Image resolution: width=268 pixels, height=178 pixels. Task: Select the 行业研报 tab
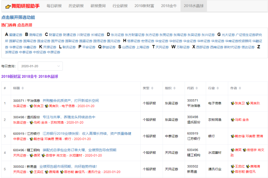click(x=120, y=6)
